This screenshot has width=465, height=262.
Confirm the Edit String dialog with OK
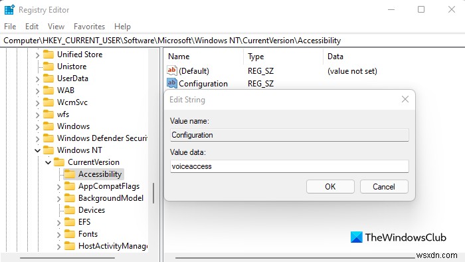[330, 187]
